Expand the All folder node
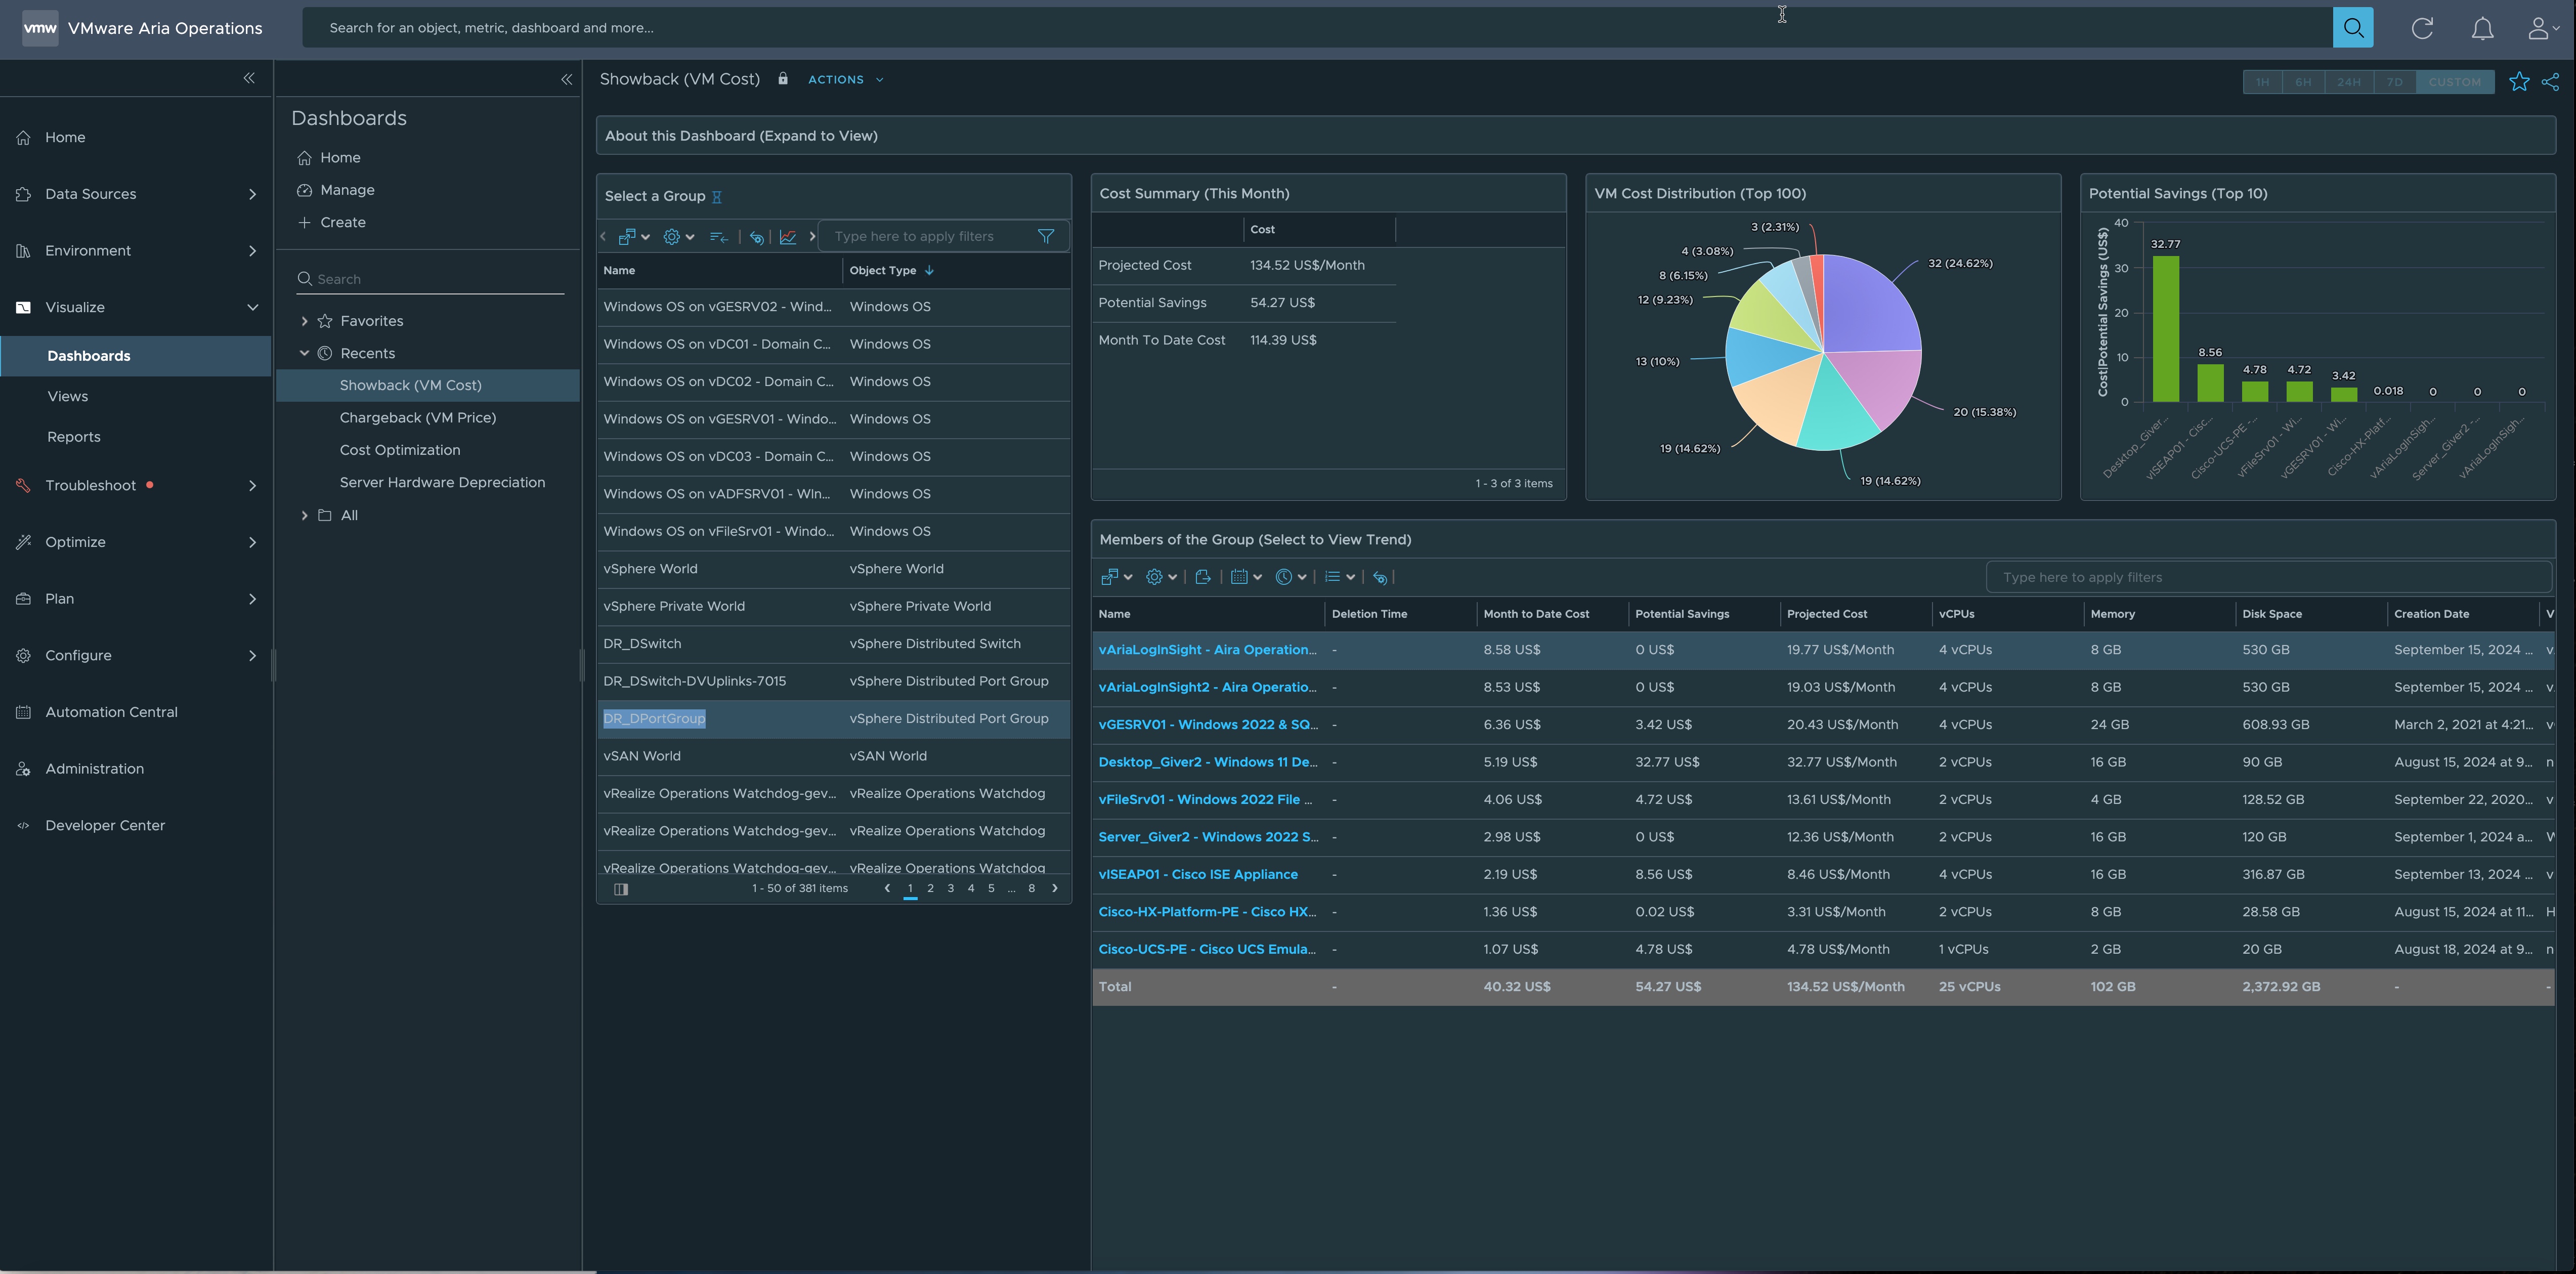This screenshot has height=1274, width=2576. click(304, 515)
